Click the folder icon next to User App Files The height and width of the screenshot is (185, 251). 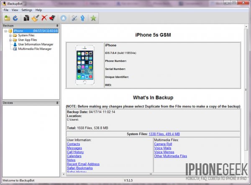pos(15,40)
